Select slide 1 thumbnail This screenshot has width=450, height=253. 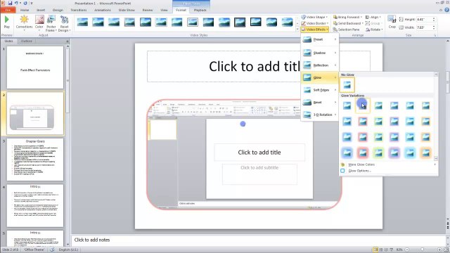[x=35, y=67]
